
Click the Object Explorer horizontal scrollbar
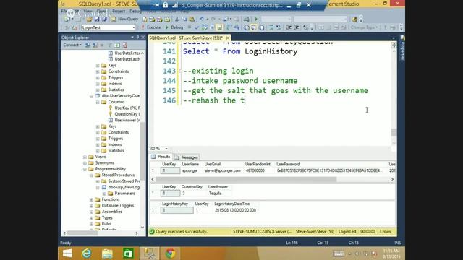pos(82,233)
